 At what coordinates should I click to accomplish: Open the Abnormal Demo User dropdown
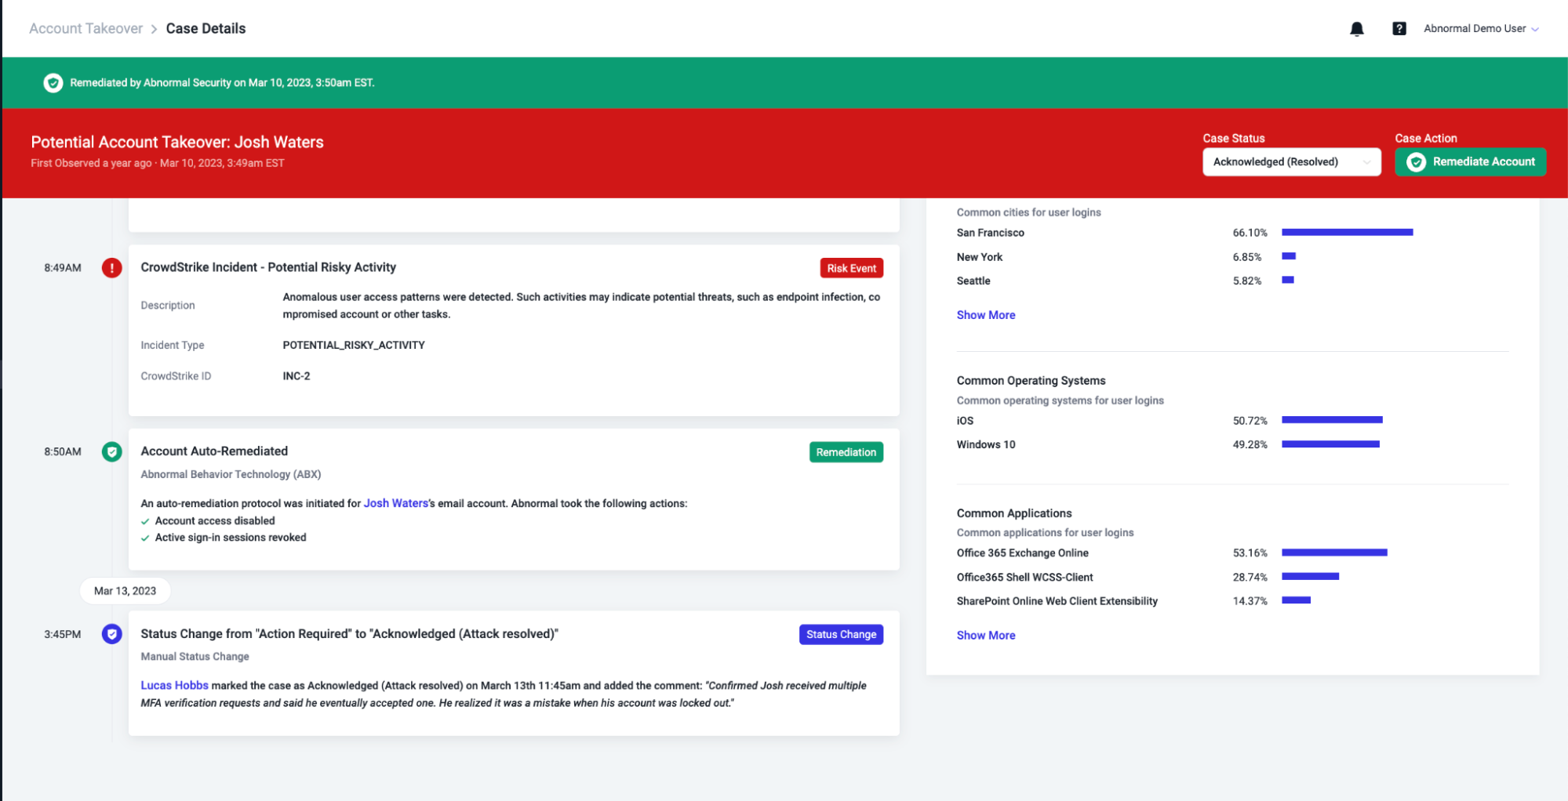click(1481, 29)
